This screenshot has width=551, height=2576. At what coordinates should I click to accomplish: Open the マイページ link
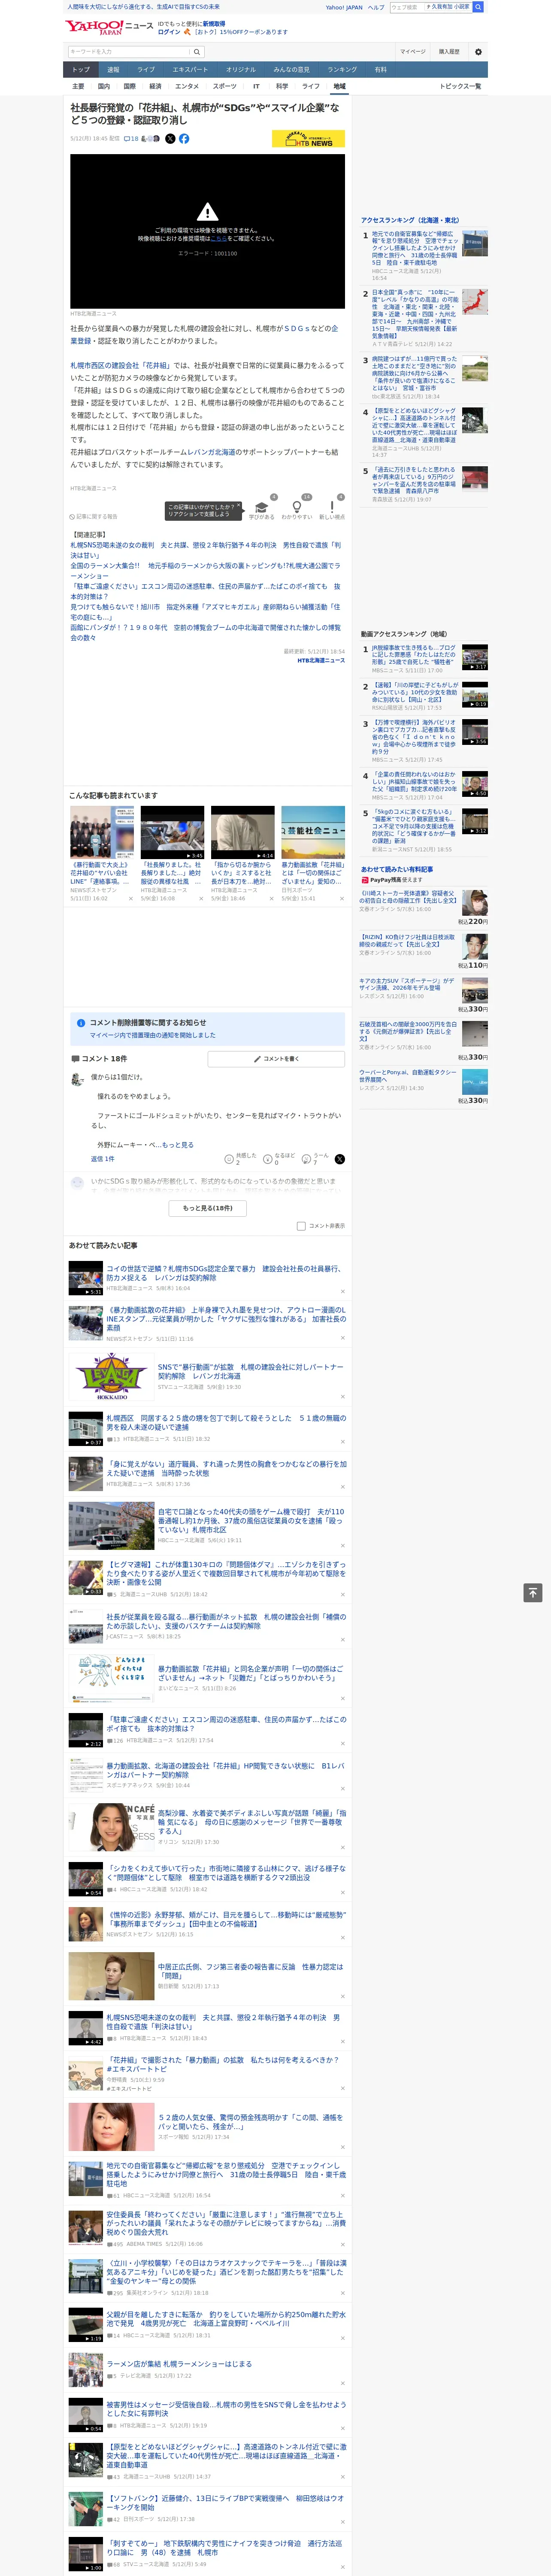click(412, 52)
